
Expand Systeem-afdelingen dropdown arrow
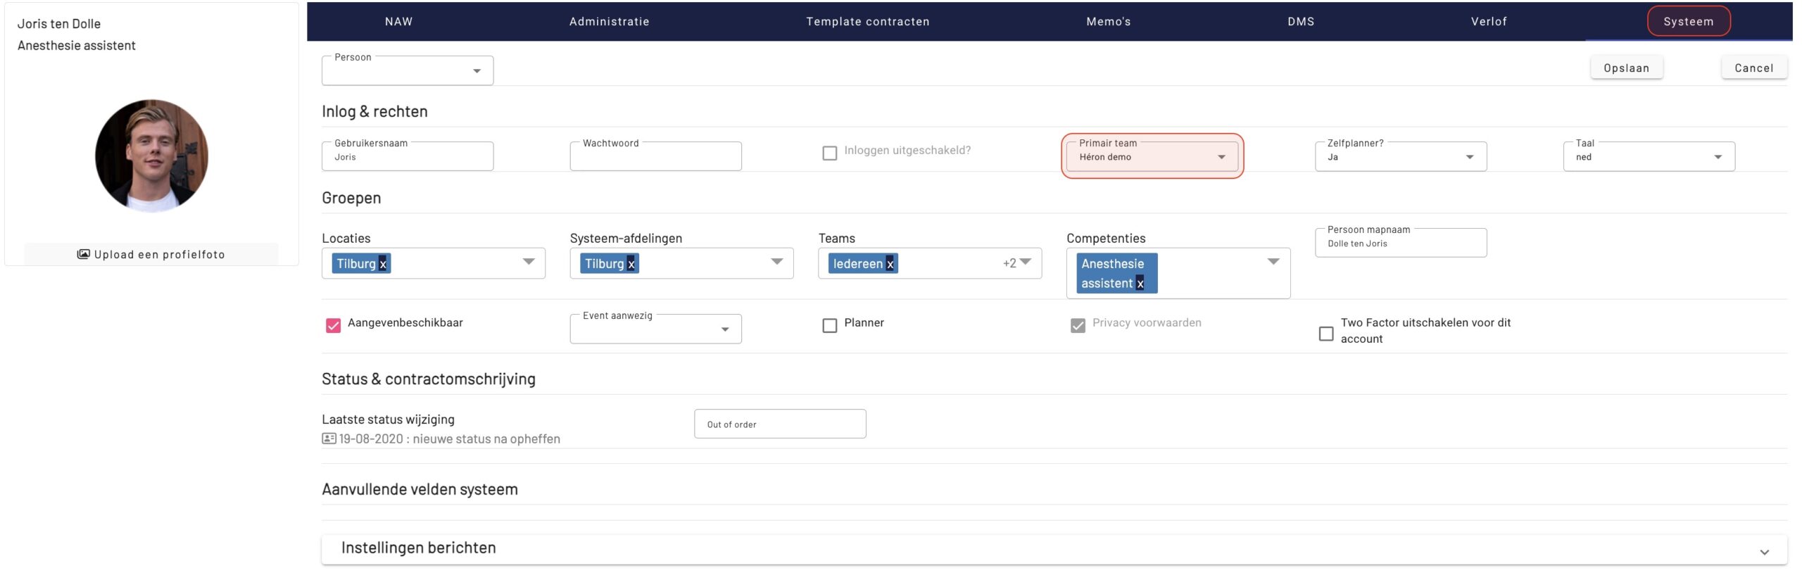[x=777, y=262]
